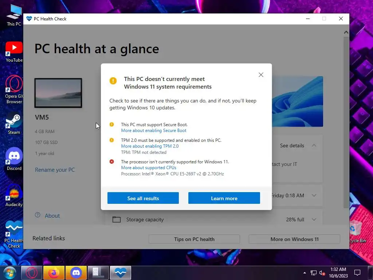Expand the Friday 0:18 AM row chevron
The width and height of the screenshot is (373, 280).
(x=314, y=195)
